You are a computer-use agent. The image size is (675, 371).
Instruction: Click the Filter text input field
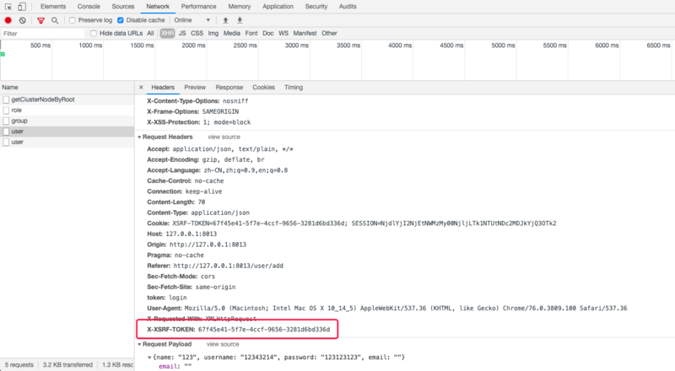click(43, 34)
